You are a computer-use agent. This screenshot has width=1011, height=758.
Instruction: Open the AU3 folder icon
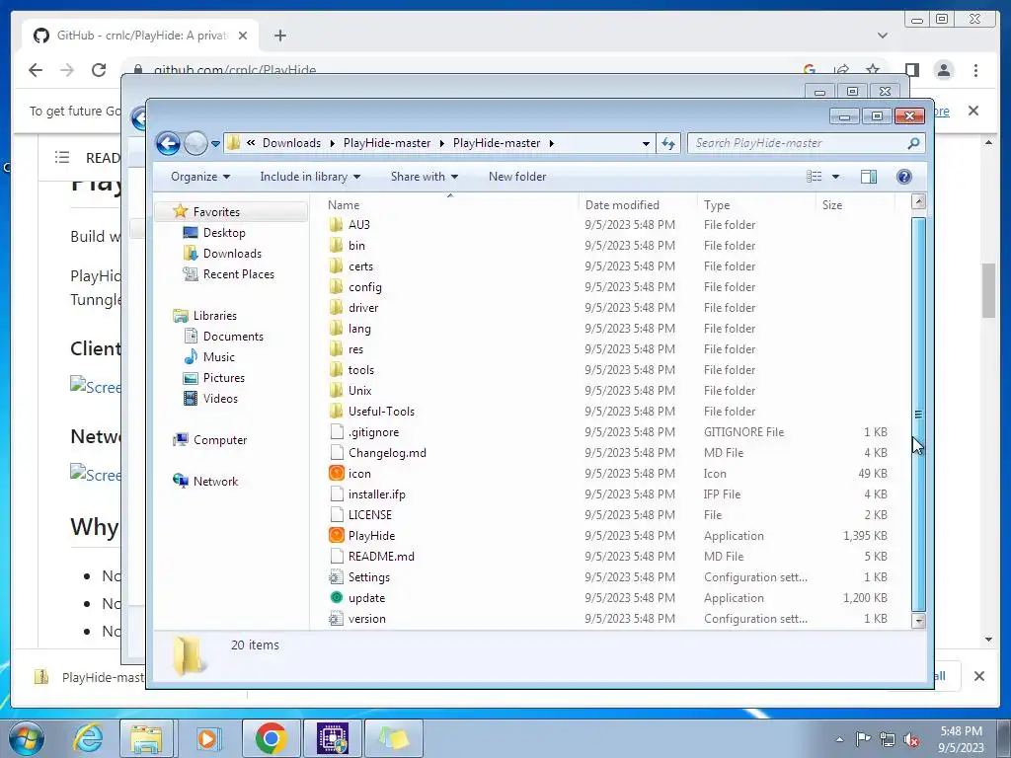(x=336, y=224)
